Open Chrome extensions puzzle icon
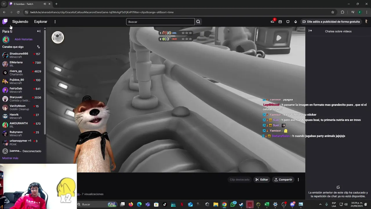 [x=343, y=12]
